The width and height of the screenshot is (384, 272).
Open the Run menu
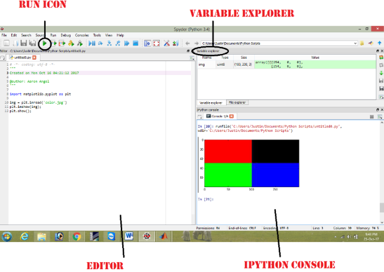click(x=53, y=35)
